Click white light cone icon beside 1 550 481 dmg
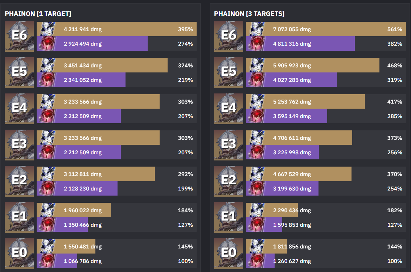The image size is (411, 272). [x=46, y=246]
